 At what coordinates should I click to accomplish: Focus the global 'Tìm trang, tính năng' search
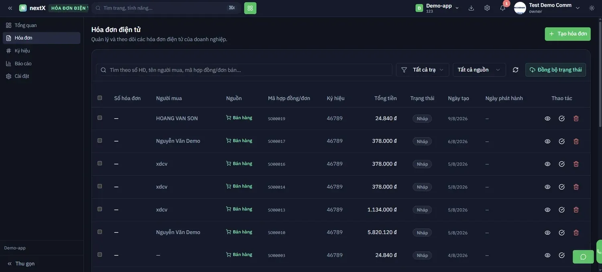click(166, 8)
